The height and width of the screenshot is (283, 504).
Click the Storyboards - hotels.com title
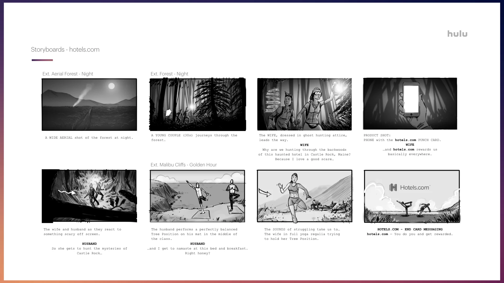pyautogui.click(x=65, y=50)
